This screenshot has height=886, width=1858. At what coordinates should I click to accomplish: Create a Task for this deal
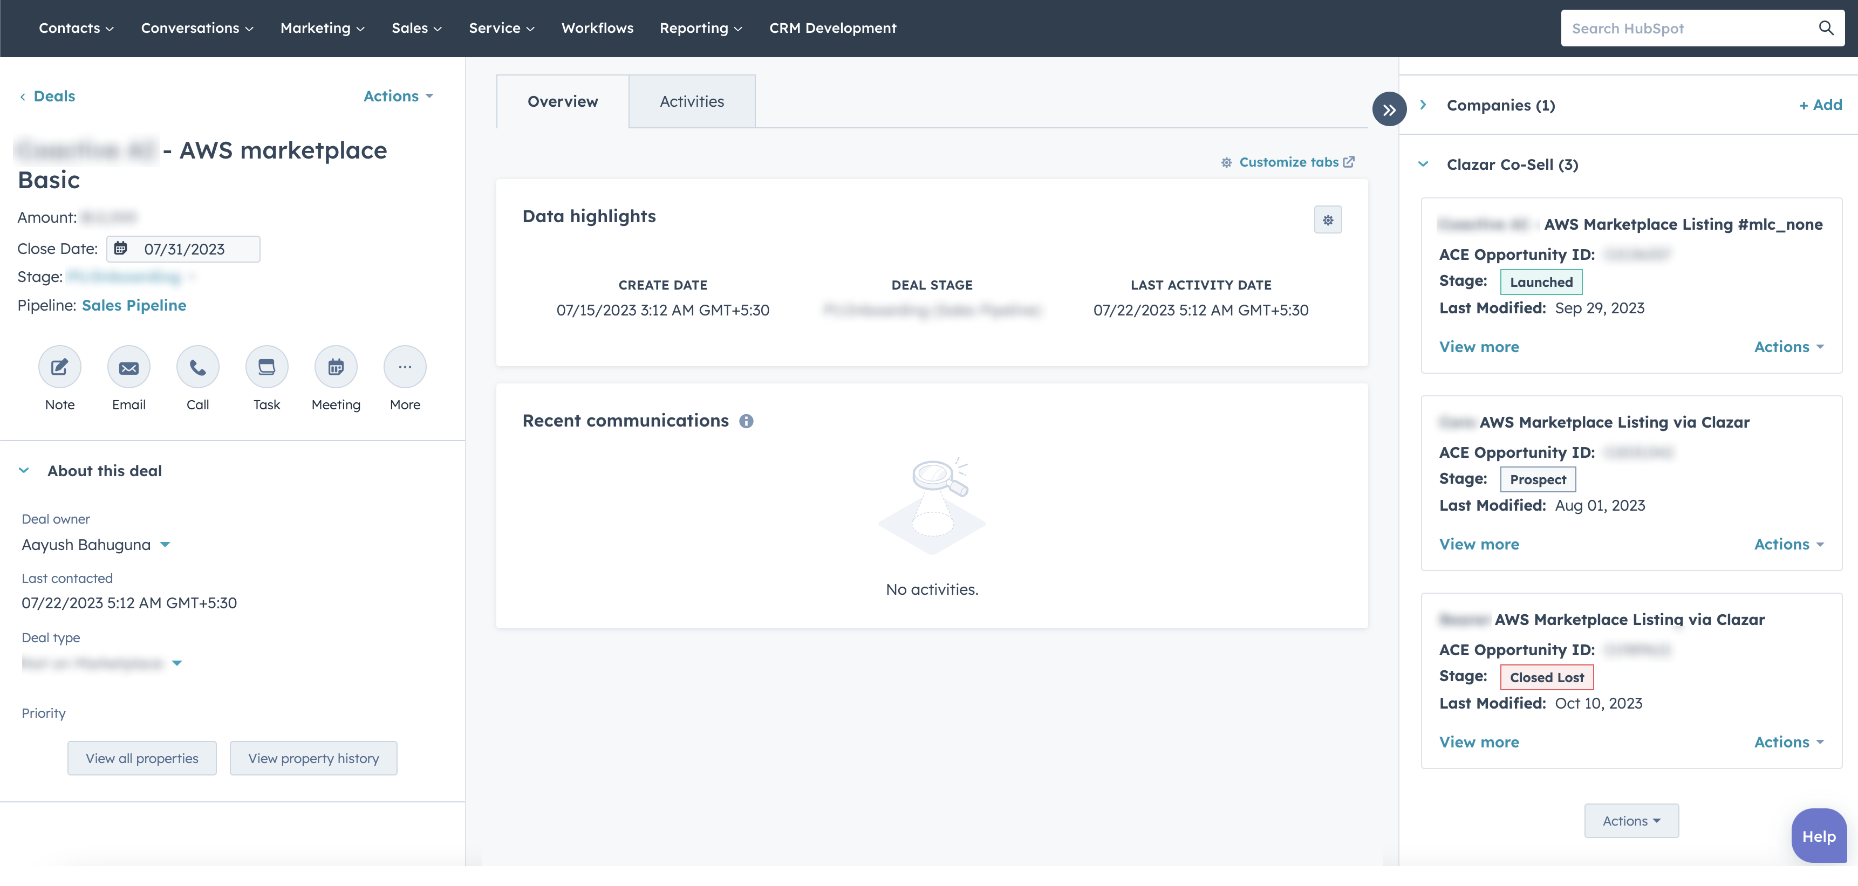266,368
